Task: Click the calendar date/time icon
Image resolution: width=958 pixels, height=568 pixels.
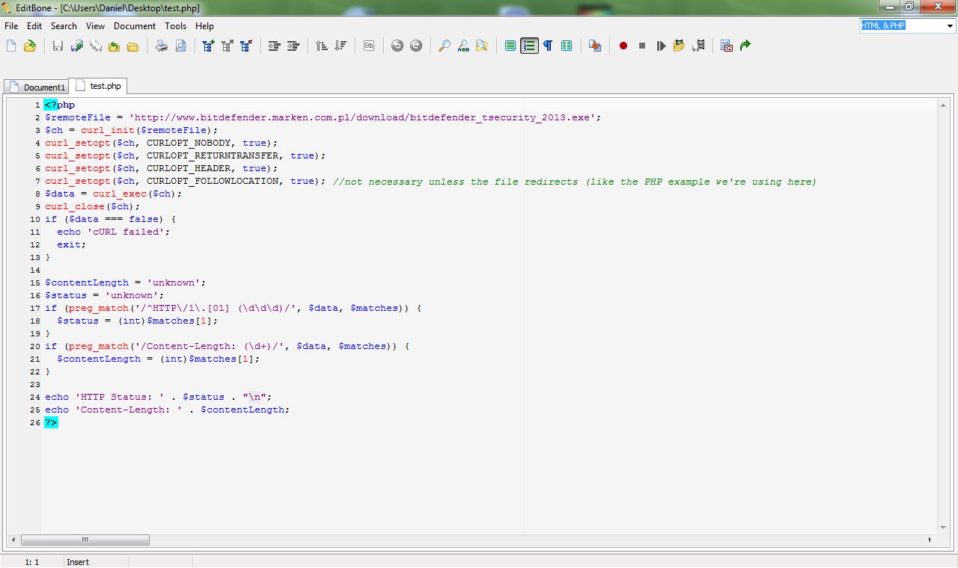Action: click(x=727, y=46)
